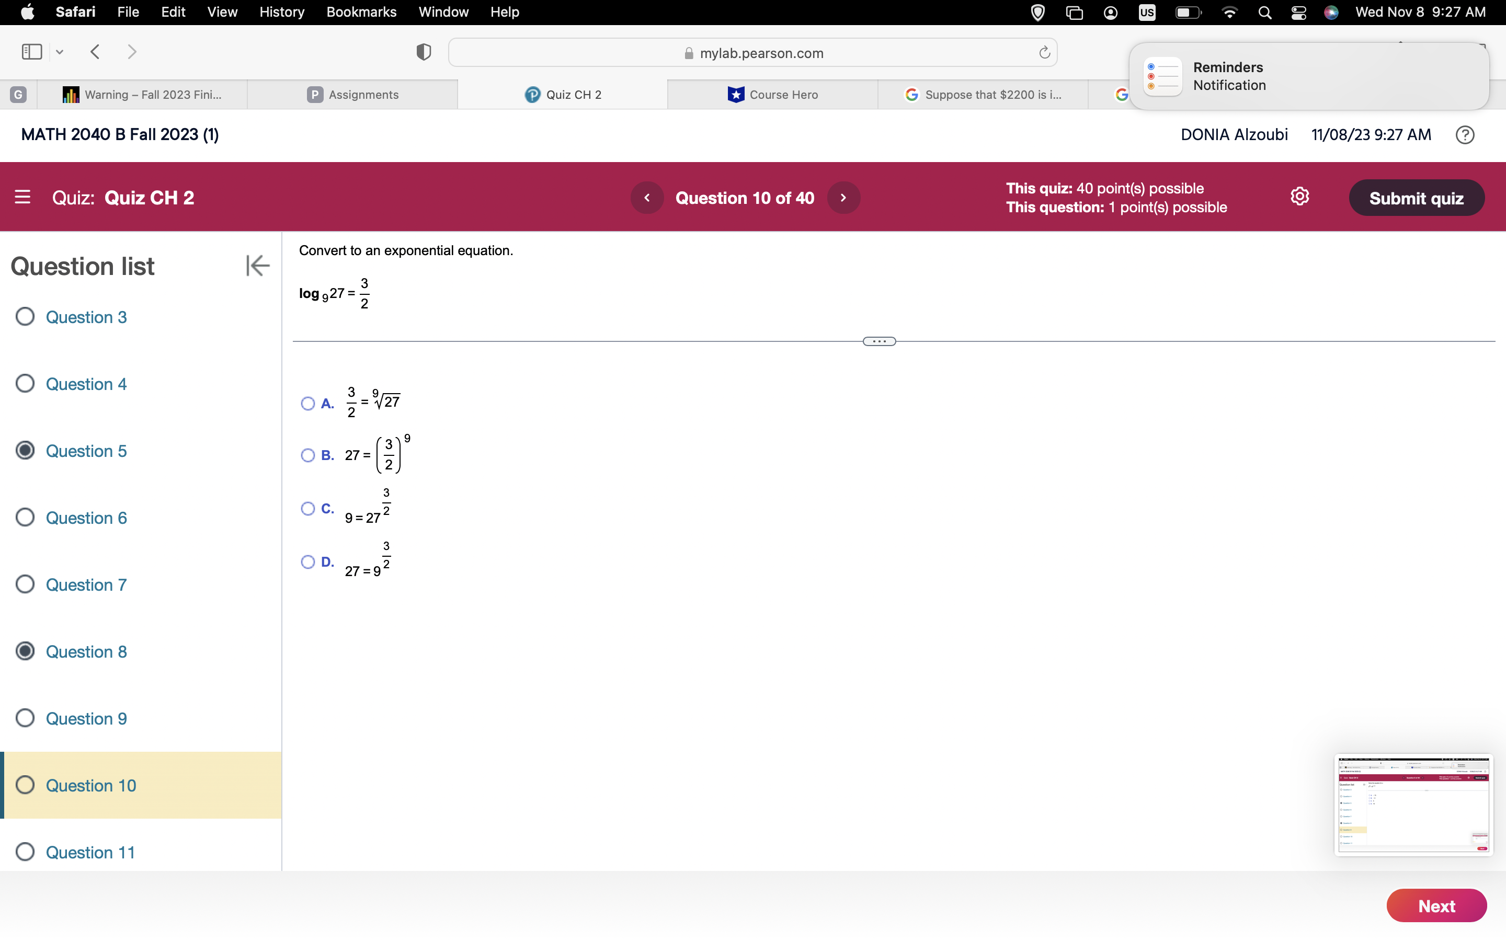Switch to the Course Hero tab
The height and width of the screenshot is (941, 1506).
click(x=772, y=95)
